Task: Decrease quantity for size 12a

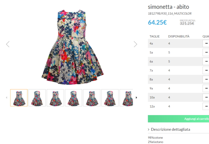Action: (x=206, y=106)
